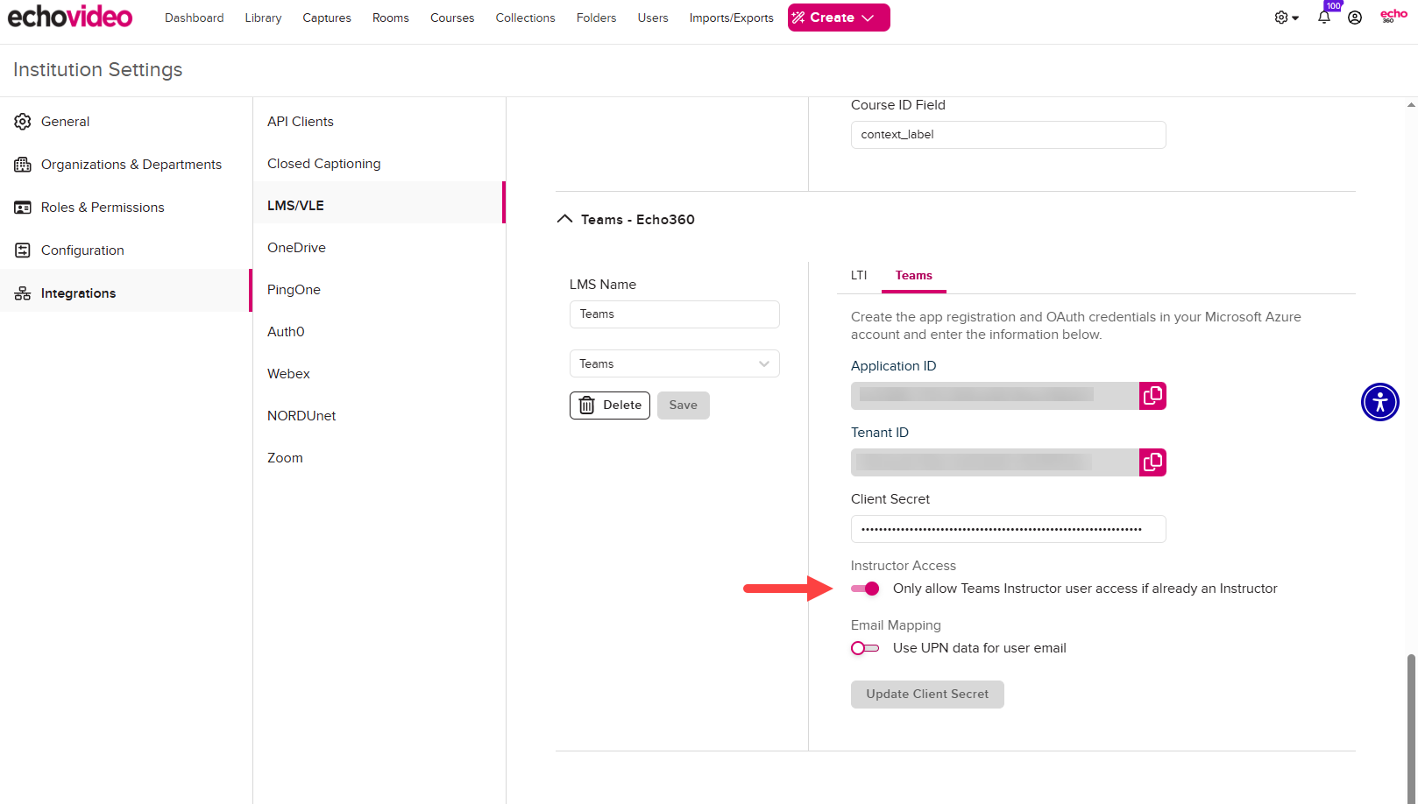The height and width of the screenshot is (804, 1418).
Task: Go to Rooms in top navigation
Action: coord(391,18)
